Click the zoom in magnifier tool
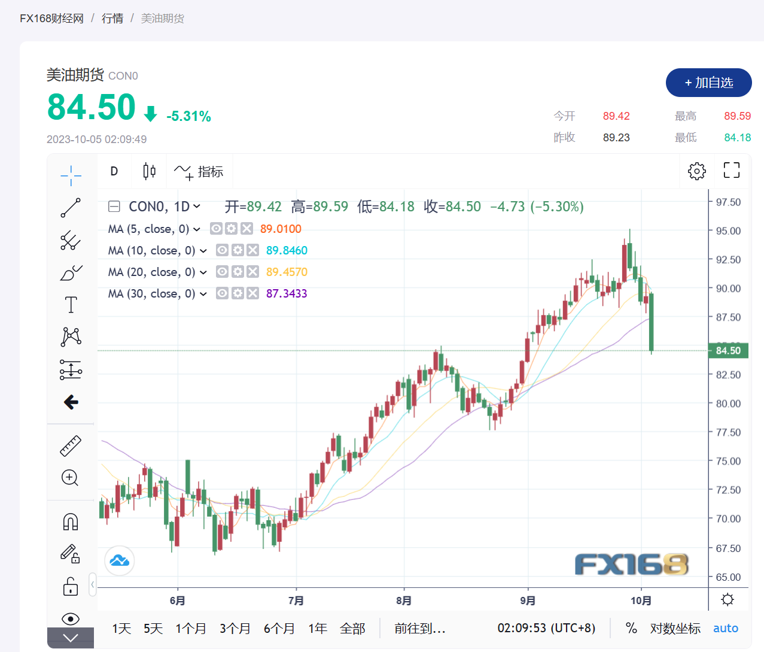This screenshot has width=764, height=652. (71, 478)
